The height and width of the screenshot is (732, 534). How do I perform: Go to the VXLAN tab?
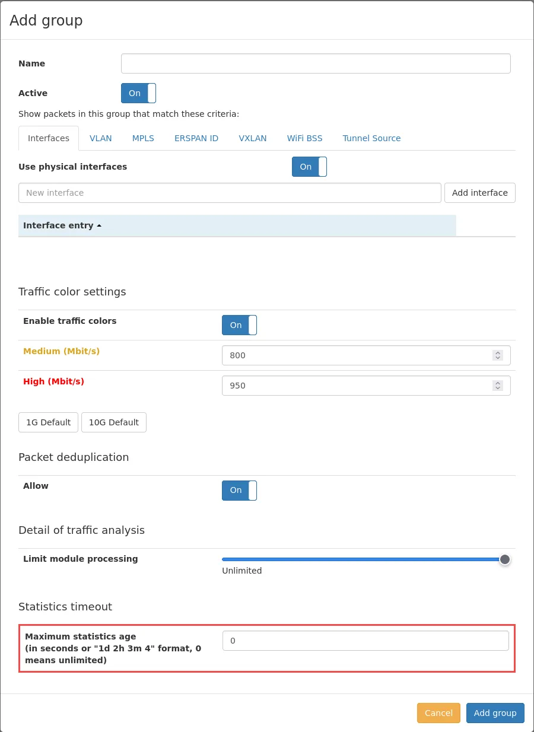click(253, 138)
